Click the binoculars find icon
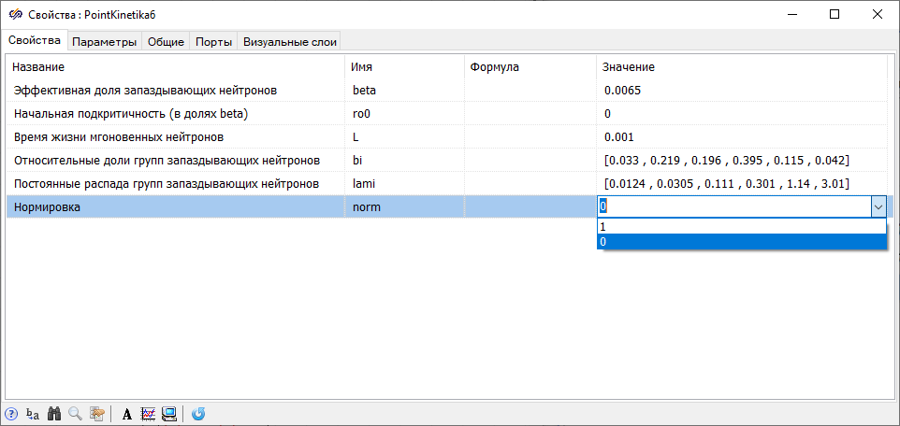The width and height of the screenshot is (900, 426). pos(54,414)
